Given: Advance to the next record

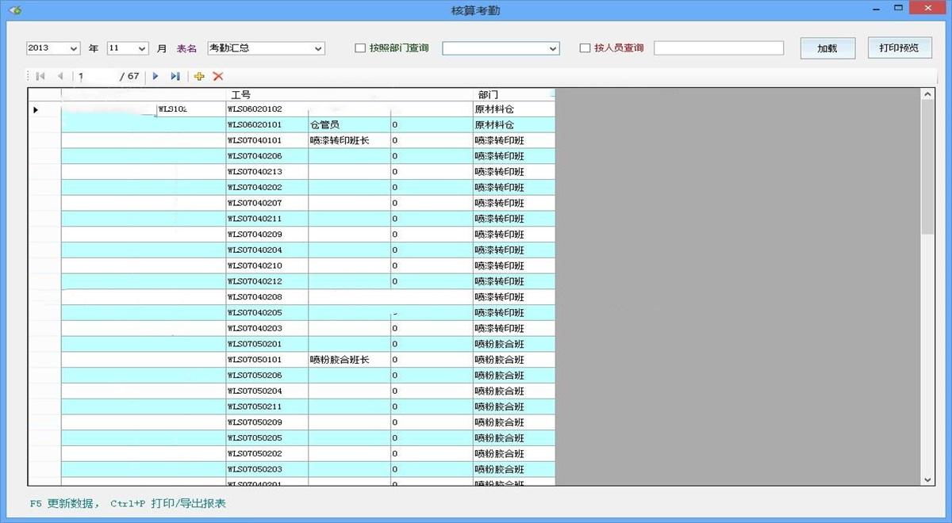Looking at the screenshot, I should 155,76.
